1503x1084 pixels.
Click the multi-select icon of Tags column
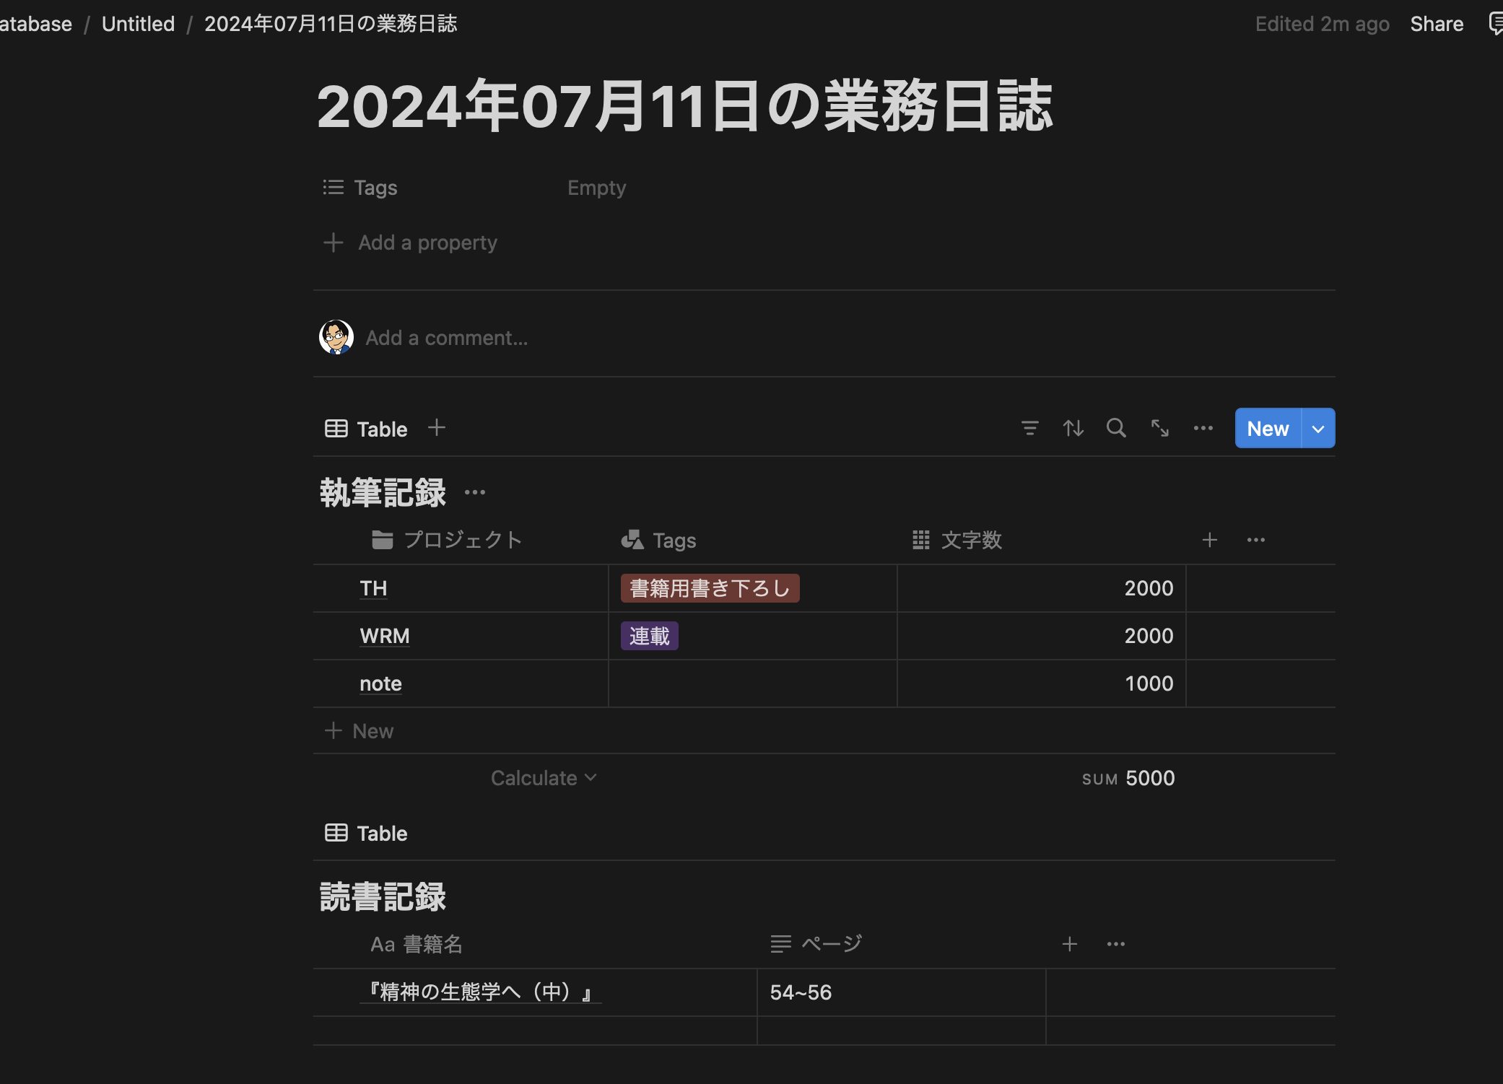tap(631, 539)
